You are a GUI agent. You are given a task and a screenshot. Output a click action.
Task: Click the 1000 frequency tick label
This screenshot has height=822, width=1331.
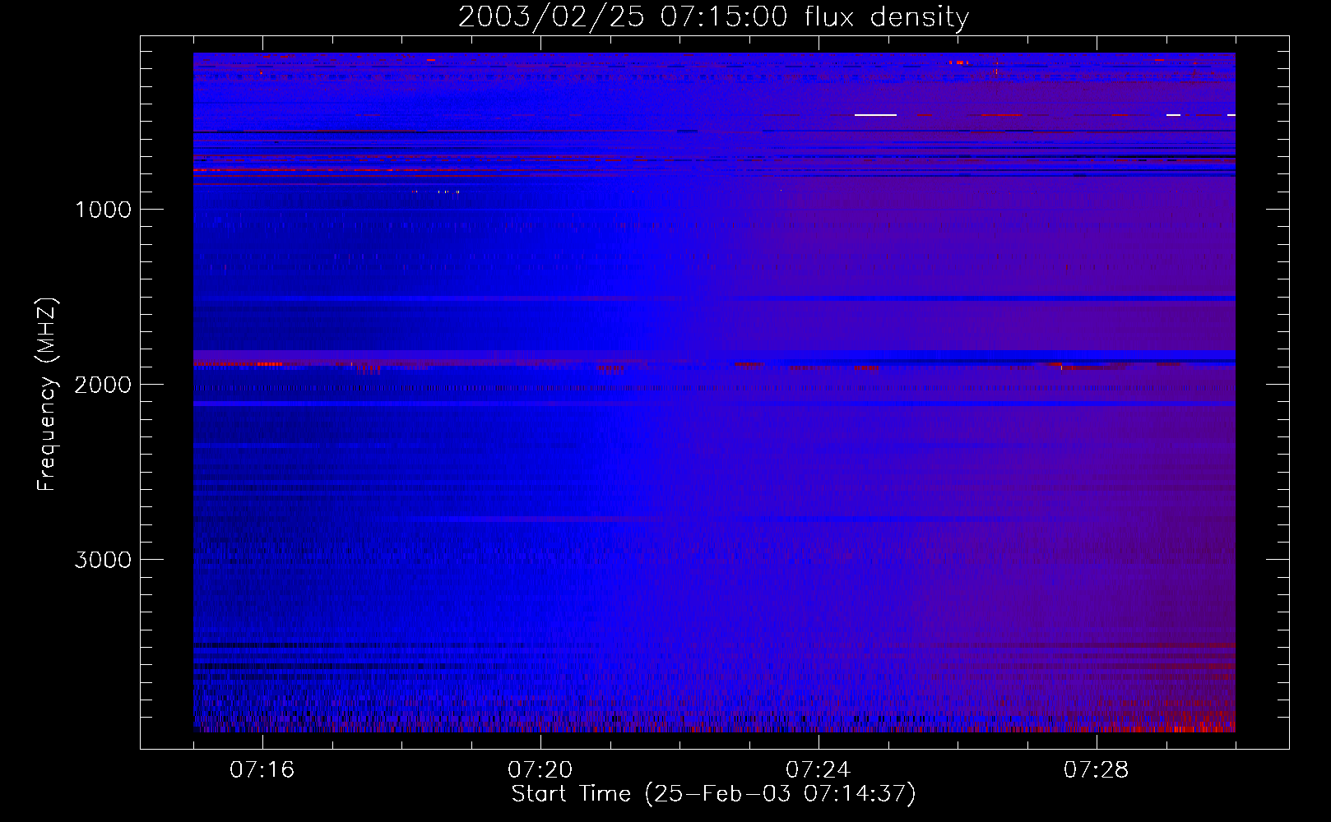103,210
